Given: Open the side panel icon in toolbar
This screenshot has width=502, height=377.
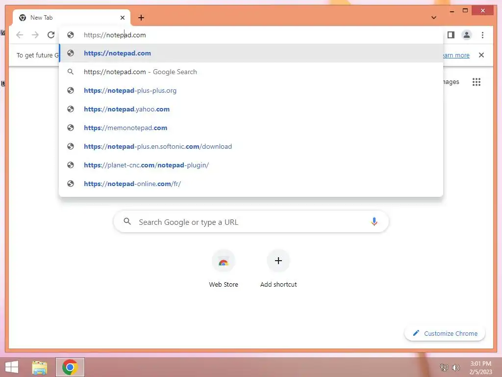Looking at the screenshot, I should click(451, 35).
